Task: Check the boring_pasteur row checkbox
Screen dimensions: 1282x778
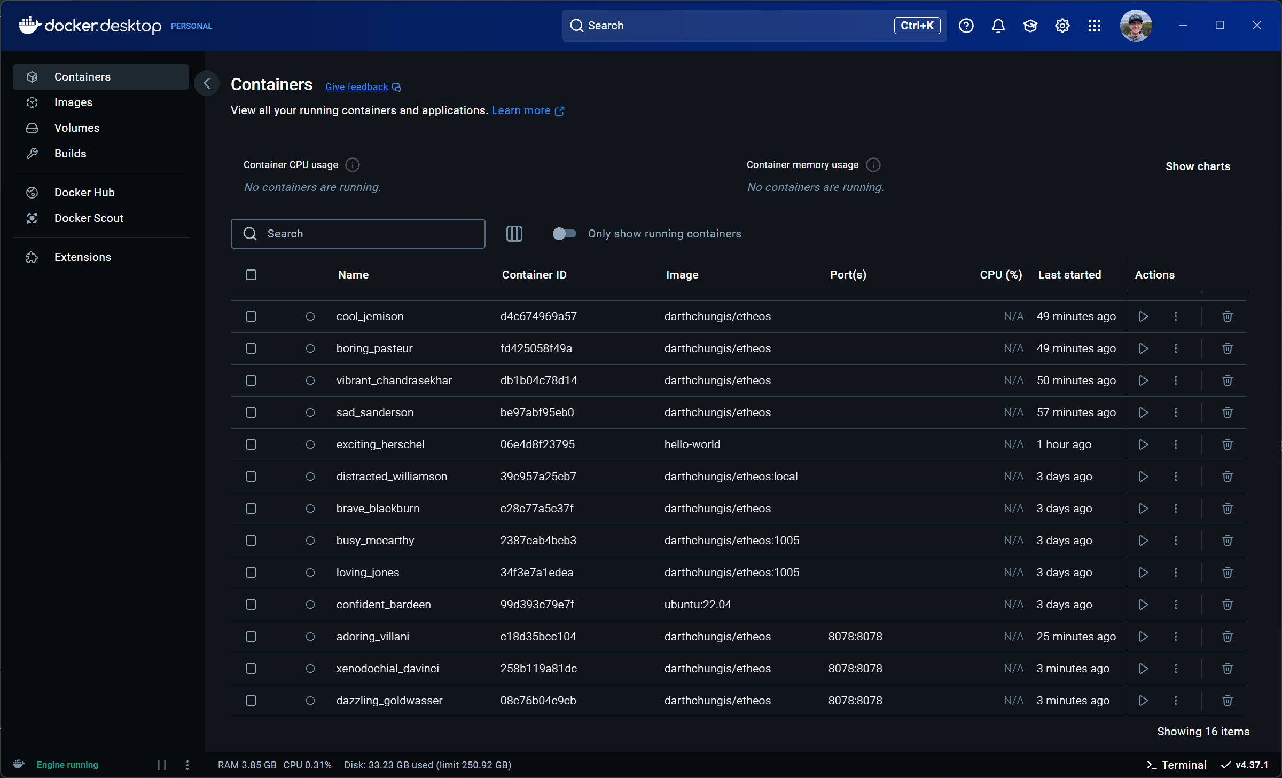Action: coord(251,348)
